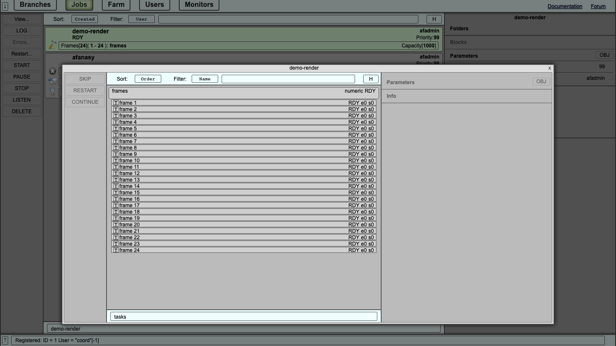This screenshot has height=346, width=616.
Task: Click the lightbulb icon in afanasy job
Action: tap(53, 91)
